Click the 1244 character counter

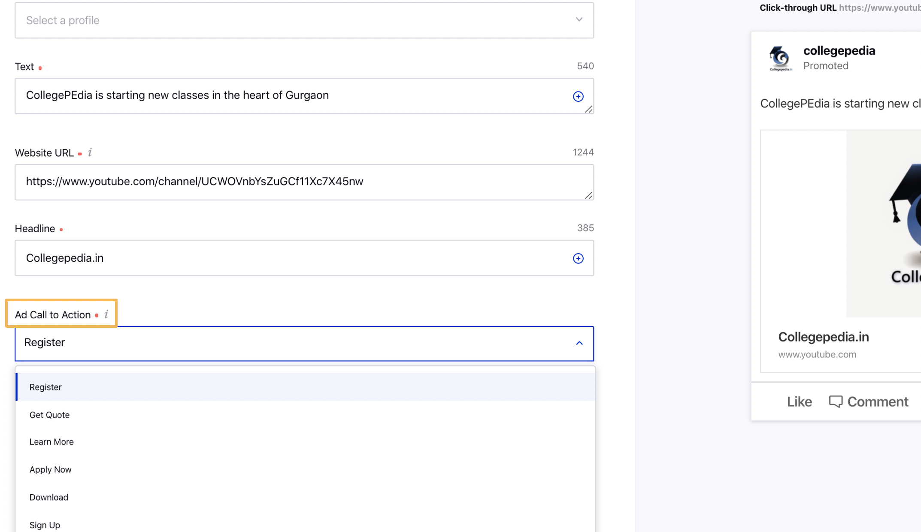(x=583, y=152)
